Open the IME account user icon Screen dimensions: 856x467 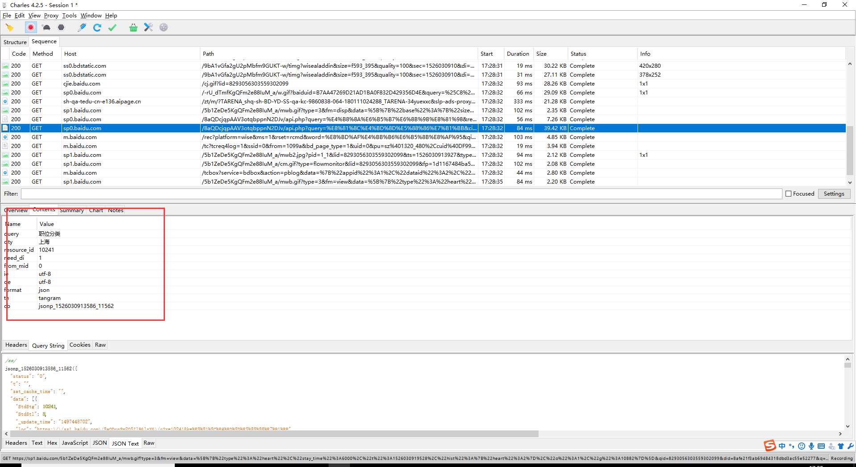[831, 446]
